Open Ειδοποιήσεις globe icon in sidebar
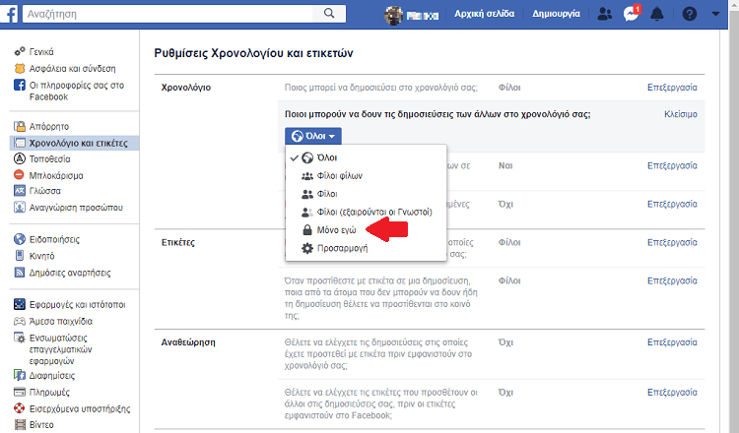739x433 pixels. (x=20, y=239)
